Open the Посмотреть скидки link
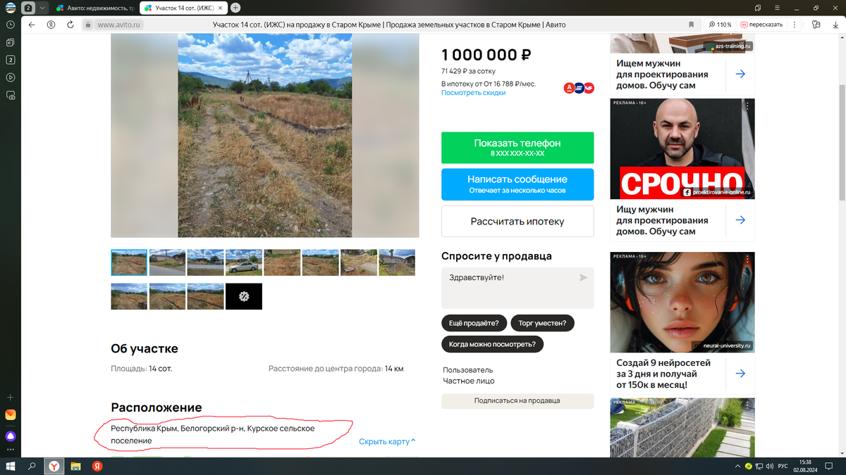 473,93
